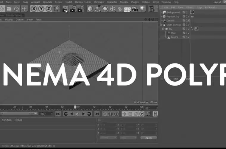
Task: Click the Render View clapperboard icon
Action: [x=65, y=9]
